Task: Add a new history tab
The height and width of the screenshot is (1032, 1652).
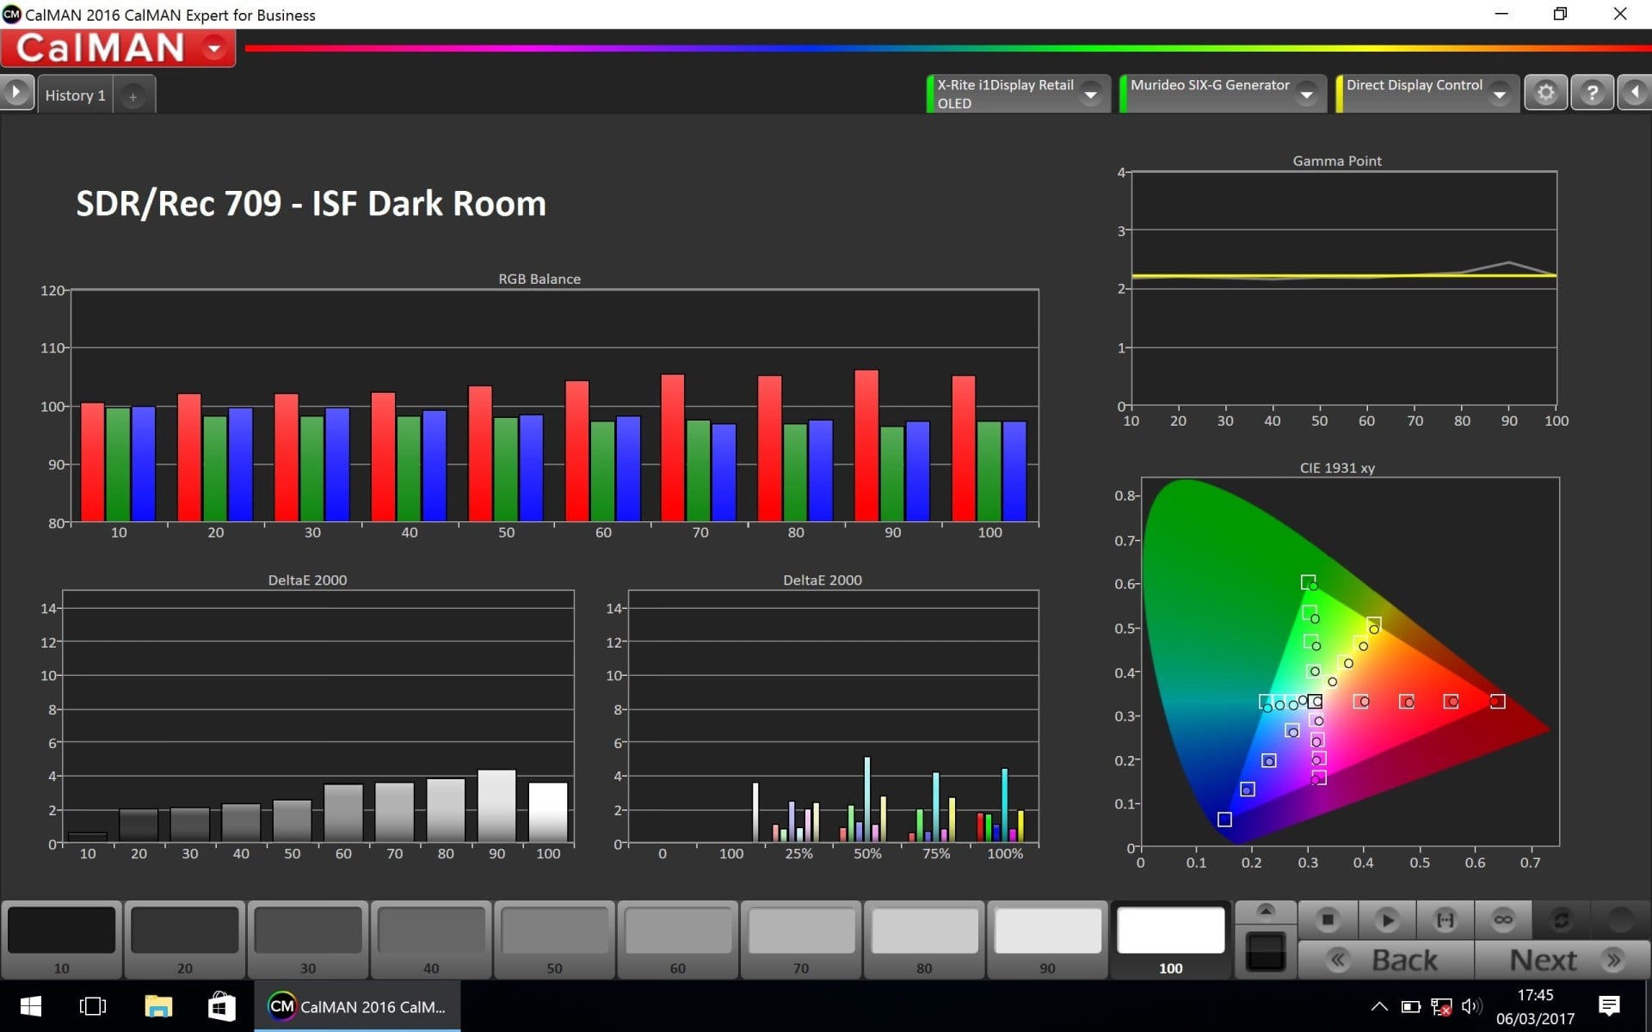Action: tap(133, 96)
